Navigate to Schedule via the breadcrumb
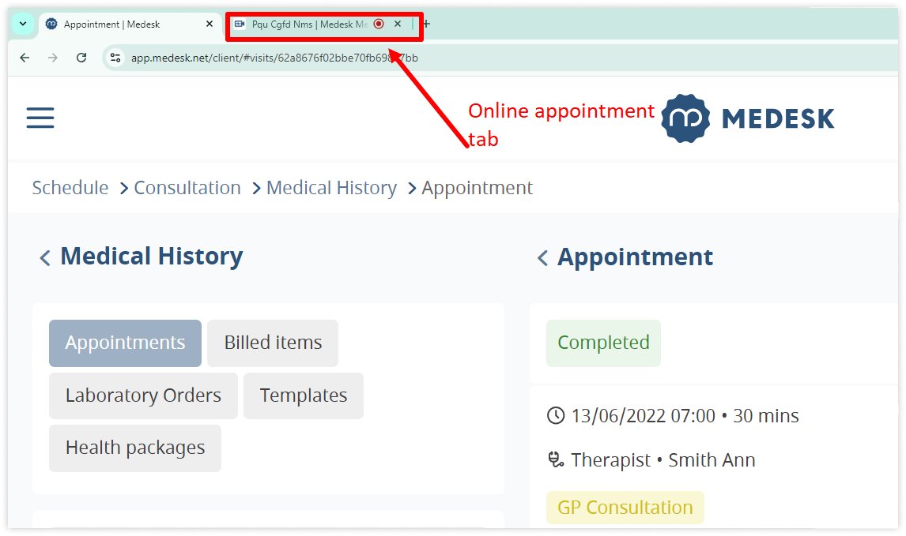This screenshot has height=536, width=906. pos(70,187)
